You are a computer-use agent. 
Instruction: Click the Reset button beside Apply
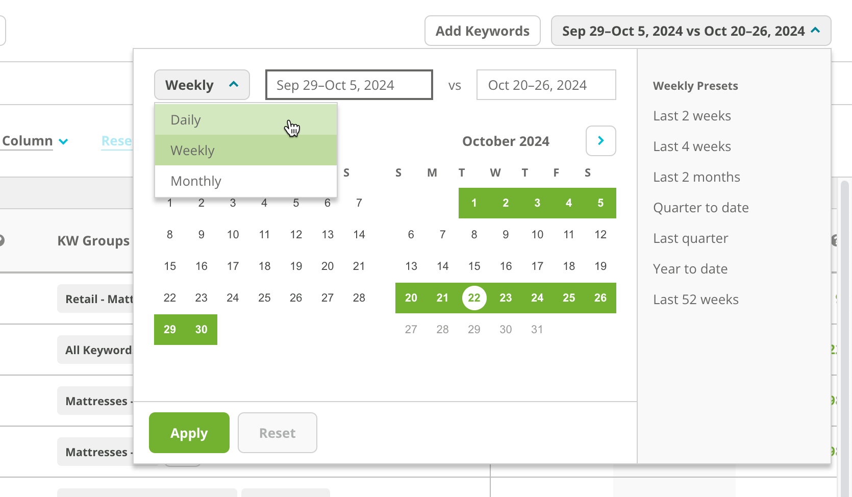click(277, 433)
